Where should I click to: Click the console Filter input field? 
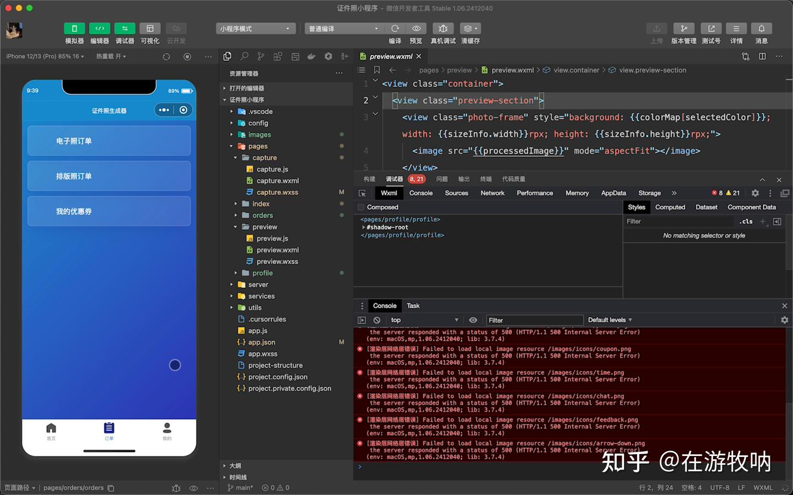coord(533,320)
